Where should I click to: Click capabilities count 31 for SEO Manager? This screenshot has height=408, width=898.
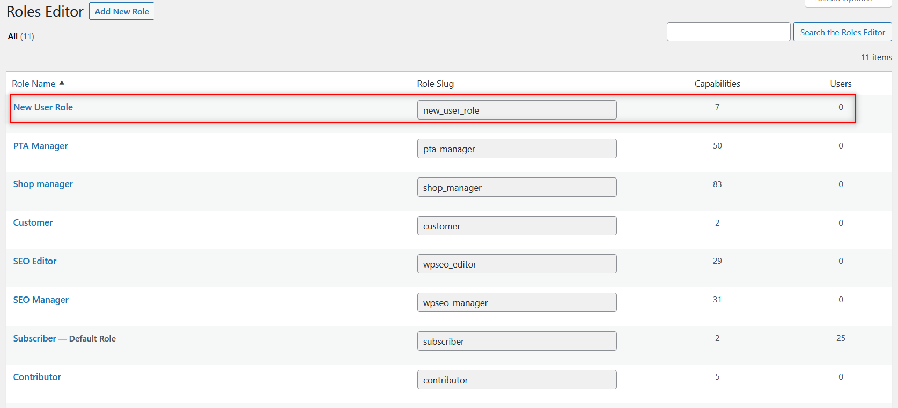pyautogui.click(x=717, y=299)
